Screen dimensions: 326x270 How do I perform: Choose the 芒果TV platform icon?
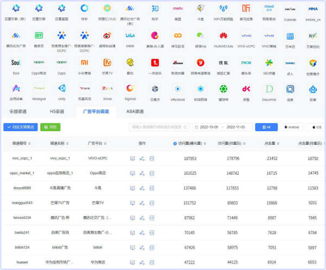coord(108,63)
